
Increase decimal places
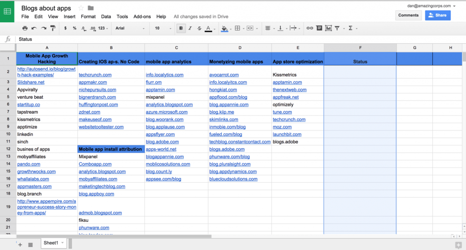coord(93,29)
